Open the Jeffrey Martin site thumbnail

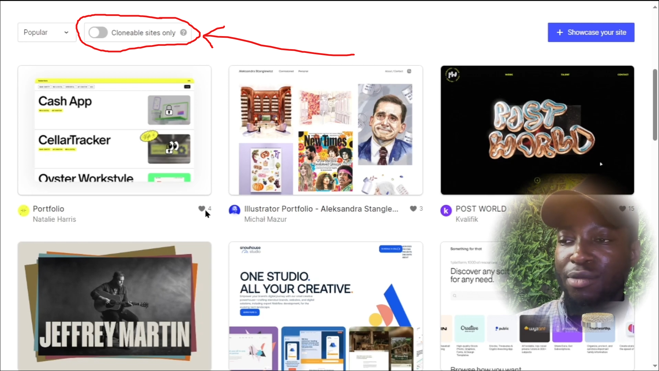pyautogui.click(x=114, y=306)
